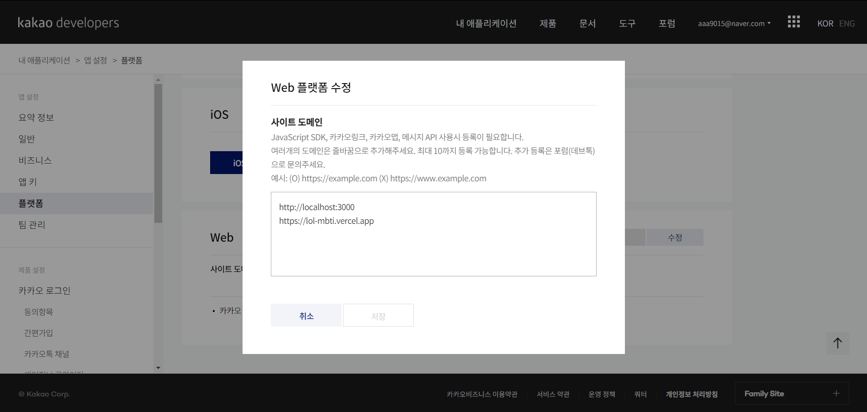The image size is (867, 412).
Task: Open 동의항목 sidebar sub-item
Action: 38,312
